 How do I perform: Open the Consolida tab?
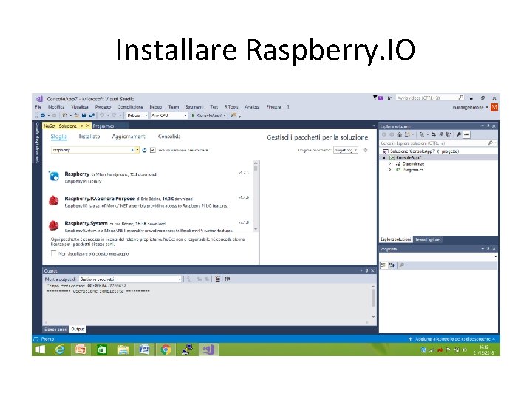click(x=169, y=137)
